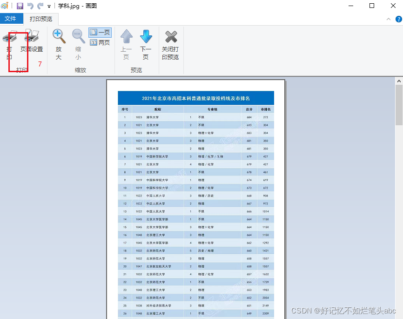Select One Page (一页) view

[100, 33]
